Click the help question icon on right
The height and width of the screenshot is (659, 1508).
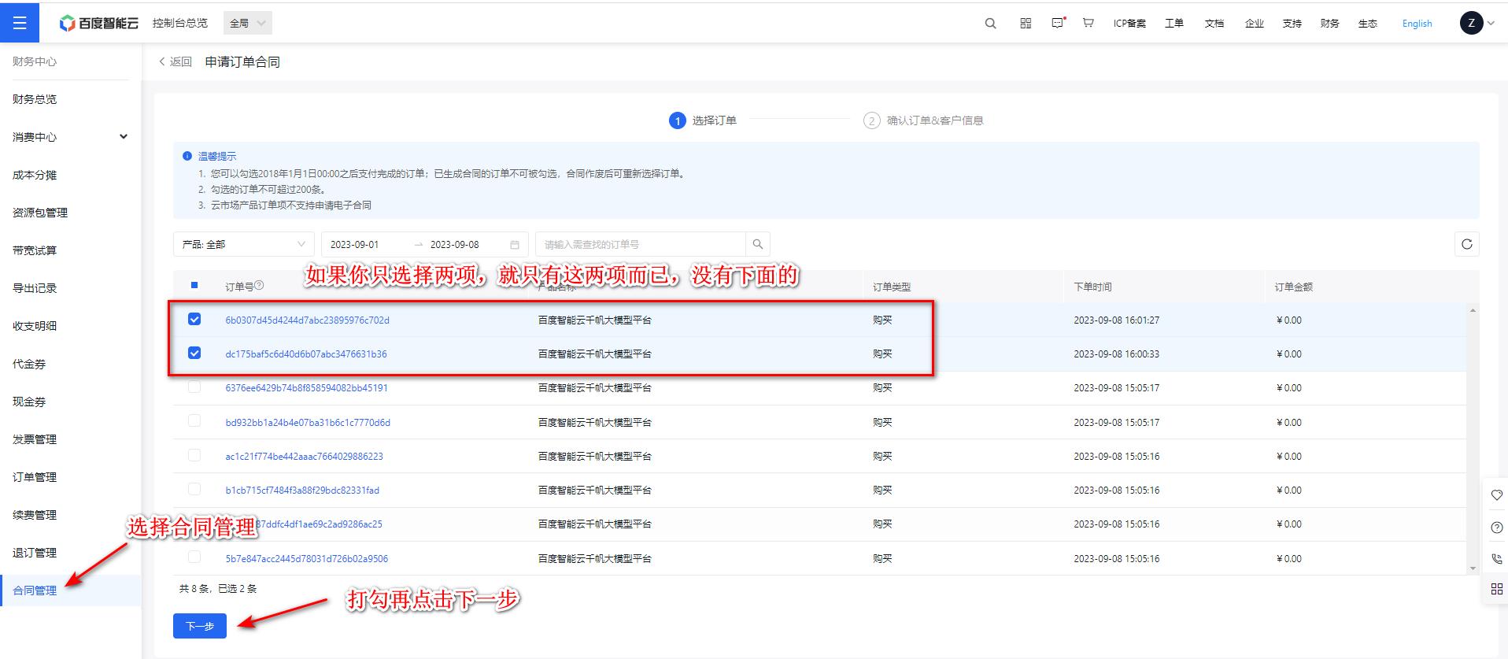tap(1496, 528)
